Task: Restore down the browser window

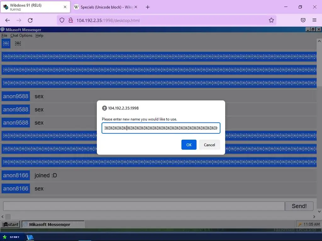Action: [300, 7]
